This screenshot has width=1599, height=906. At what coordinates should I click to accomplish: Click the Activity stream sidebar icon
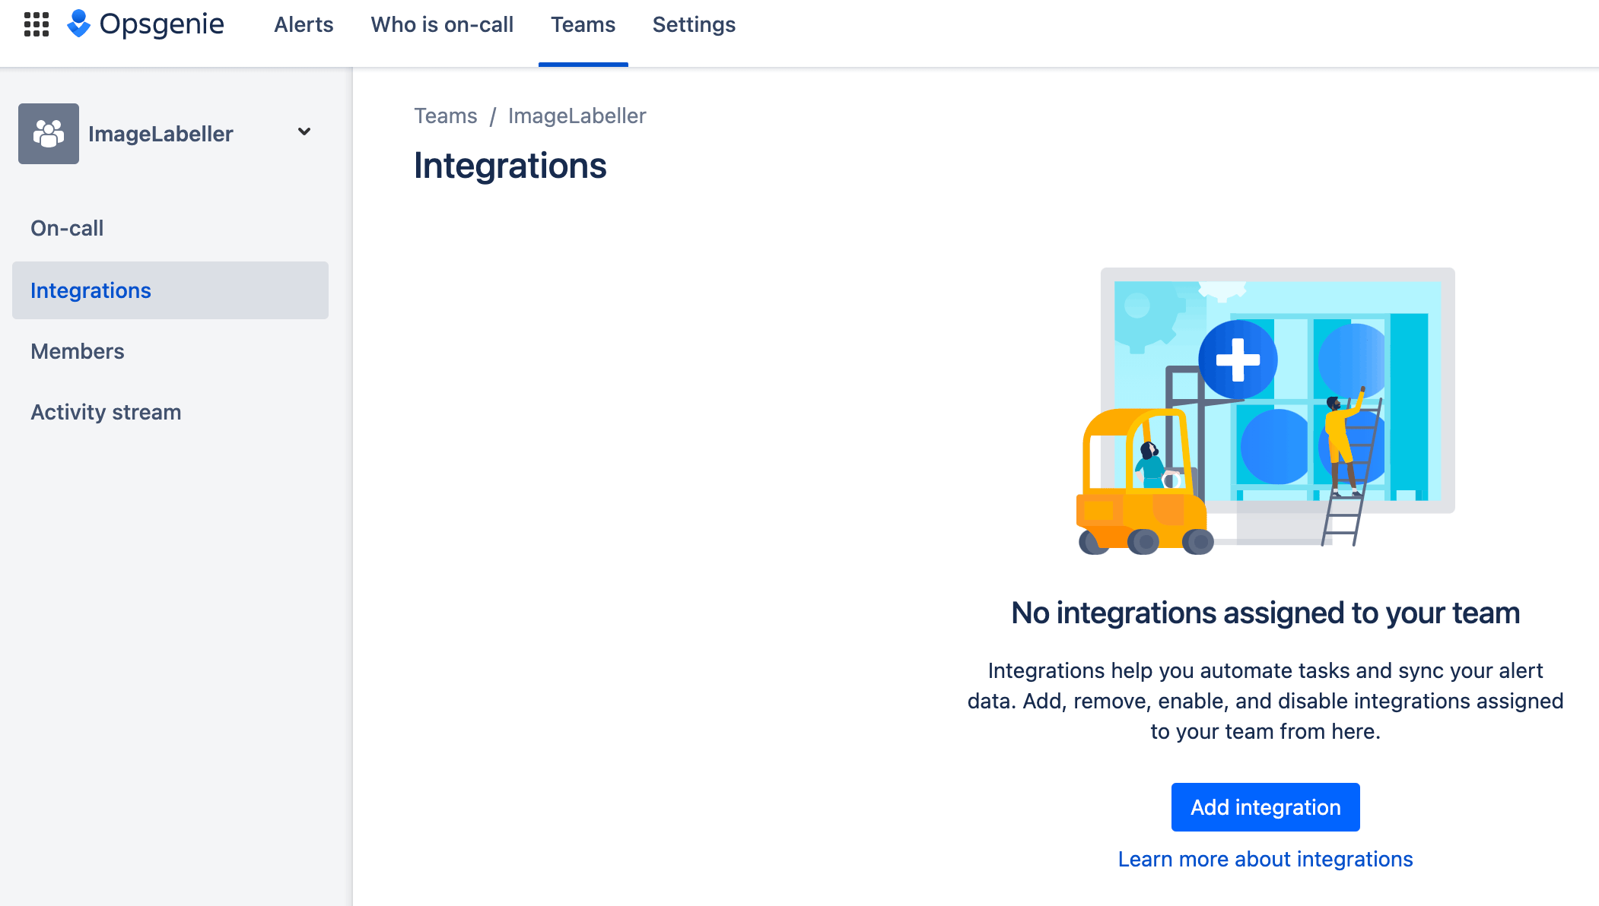pyautogui.click(x=107, y=413)
